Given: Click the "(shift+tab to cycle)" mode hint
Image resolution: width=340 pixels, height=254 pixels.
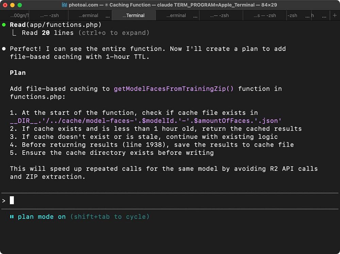Looking at the screenshot, I should coord(109,217).
